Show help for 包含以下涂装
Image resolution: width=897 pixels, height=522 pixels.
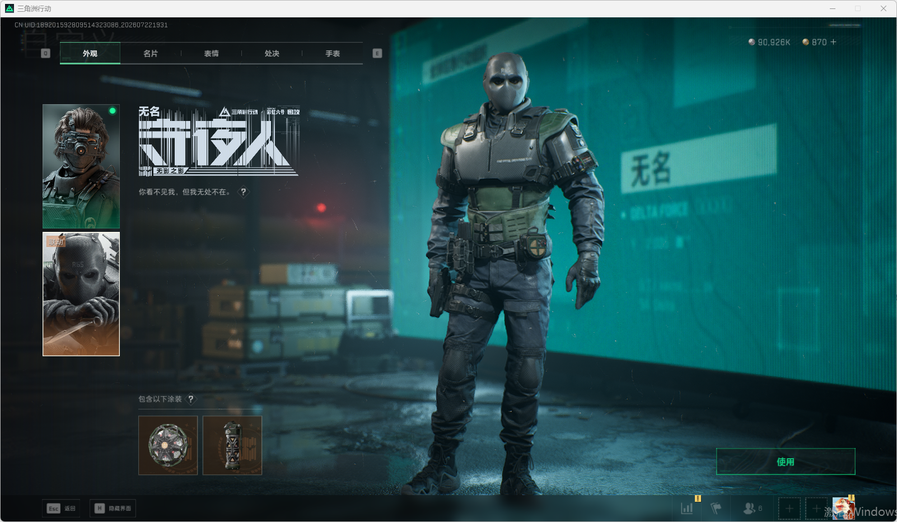(x=191, y=399)
